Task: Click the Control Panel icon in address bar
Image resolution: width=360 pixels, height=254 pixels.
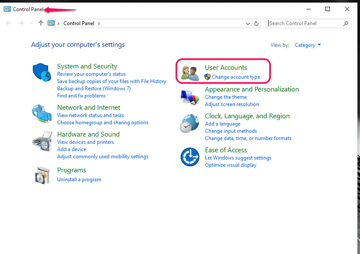Action: pos(51,23)
